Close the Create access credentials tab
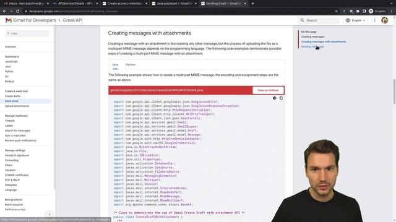 click(x=146, y=4)
